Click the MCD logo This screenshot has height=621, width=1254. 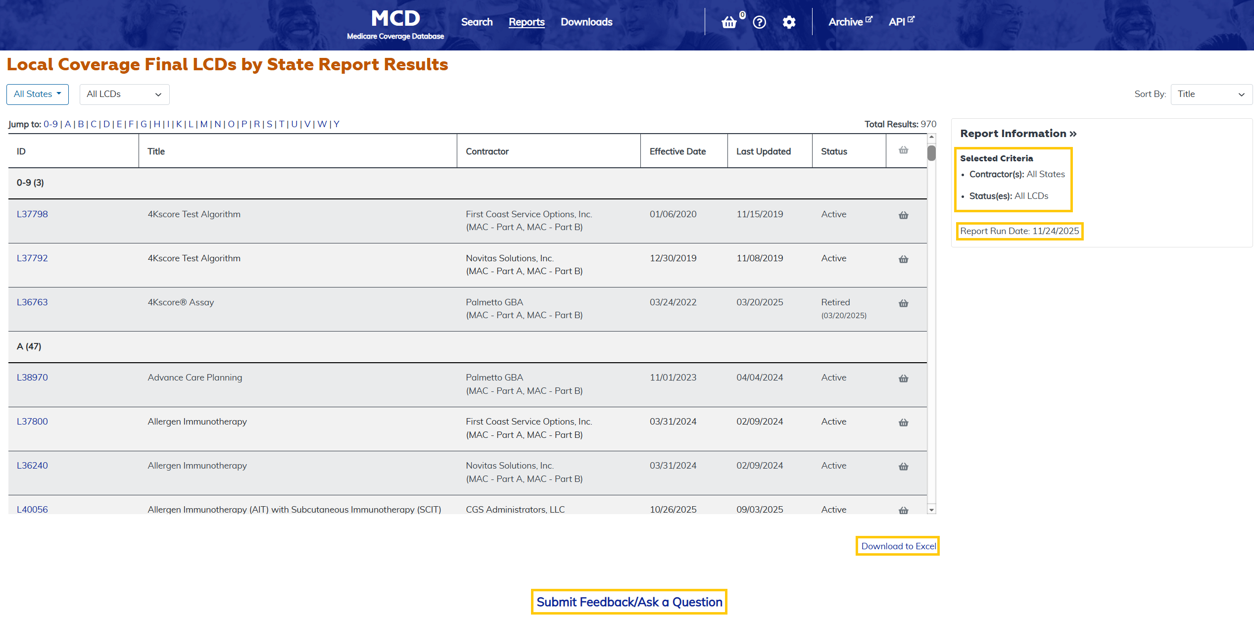click(x=395, y=22)
